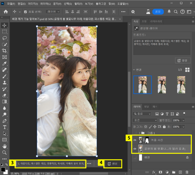Uncheck the 자동 선택 checkbox
The height and width of the screenshot is (175, 195).
click(x=25, y=12)
